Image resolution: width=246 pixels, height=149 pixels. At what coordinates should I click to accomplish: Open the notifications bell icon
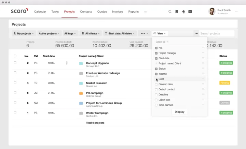183,12
